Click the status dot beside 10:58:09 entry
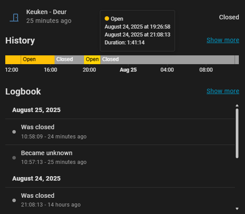 [x=14, y=132]
